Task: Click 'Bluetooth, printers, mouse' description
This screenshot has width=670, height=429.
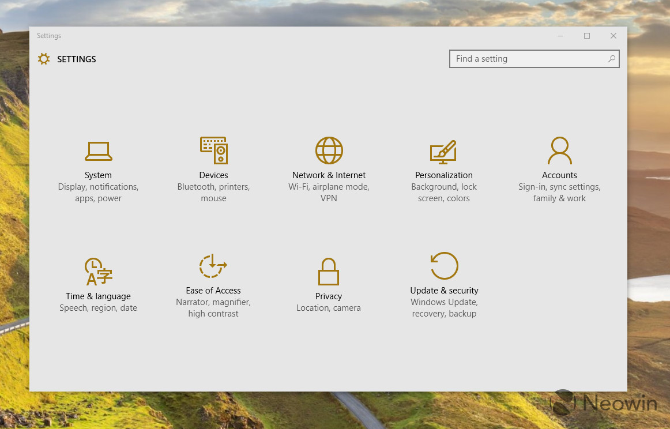Action: pyautogui.click(x=214, y=193)
